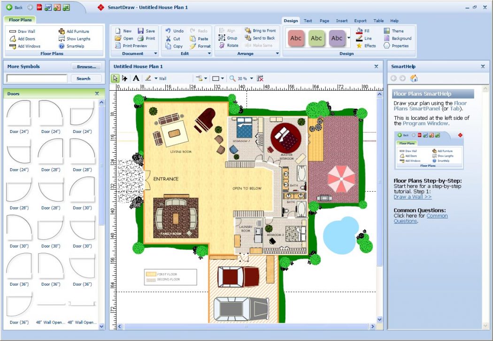
Task: Click the Save document icon
Action: (x=146, y=31)
